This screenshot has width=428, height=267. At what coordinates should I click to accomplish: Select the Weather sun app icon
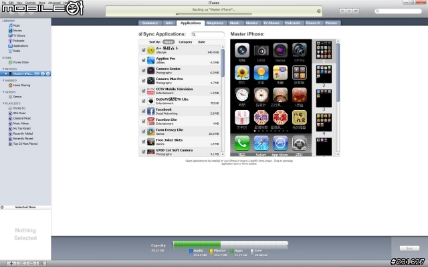261,73
